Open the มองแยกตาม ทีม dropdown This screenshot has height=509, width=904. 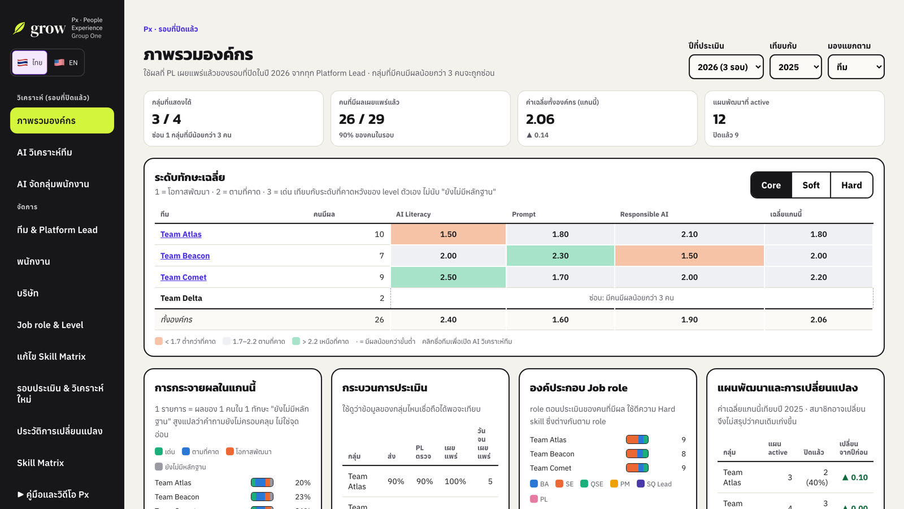coord(856,67)
